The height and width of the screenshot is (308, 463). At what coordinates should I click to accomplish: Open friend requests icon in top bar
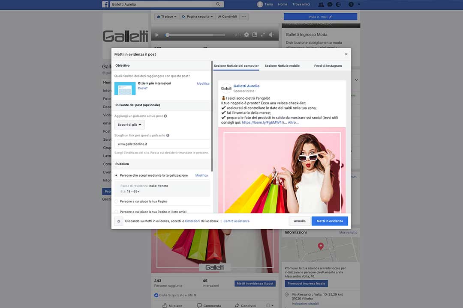click(321, 4)
